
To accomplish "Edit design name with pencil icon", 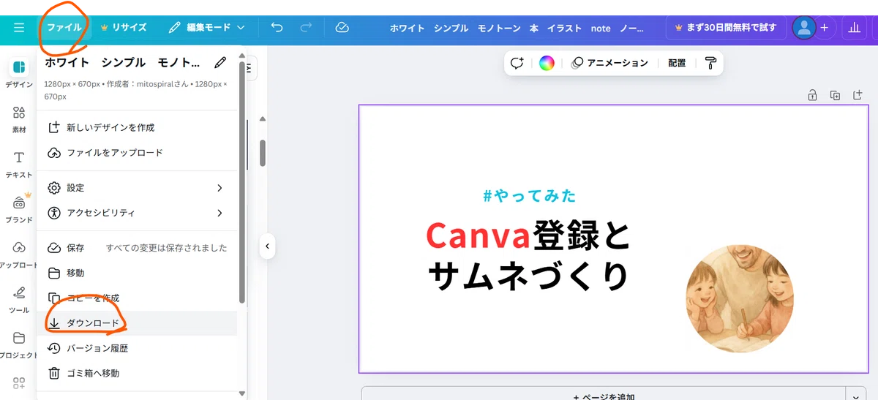I will 220,63.
